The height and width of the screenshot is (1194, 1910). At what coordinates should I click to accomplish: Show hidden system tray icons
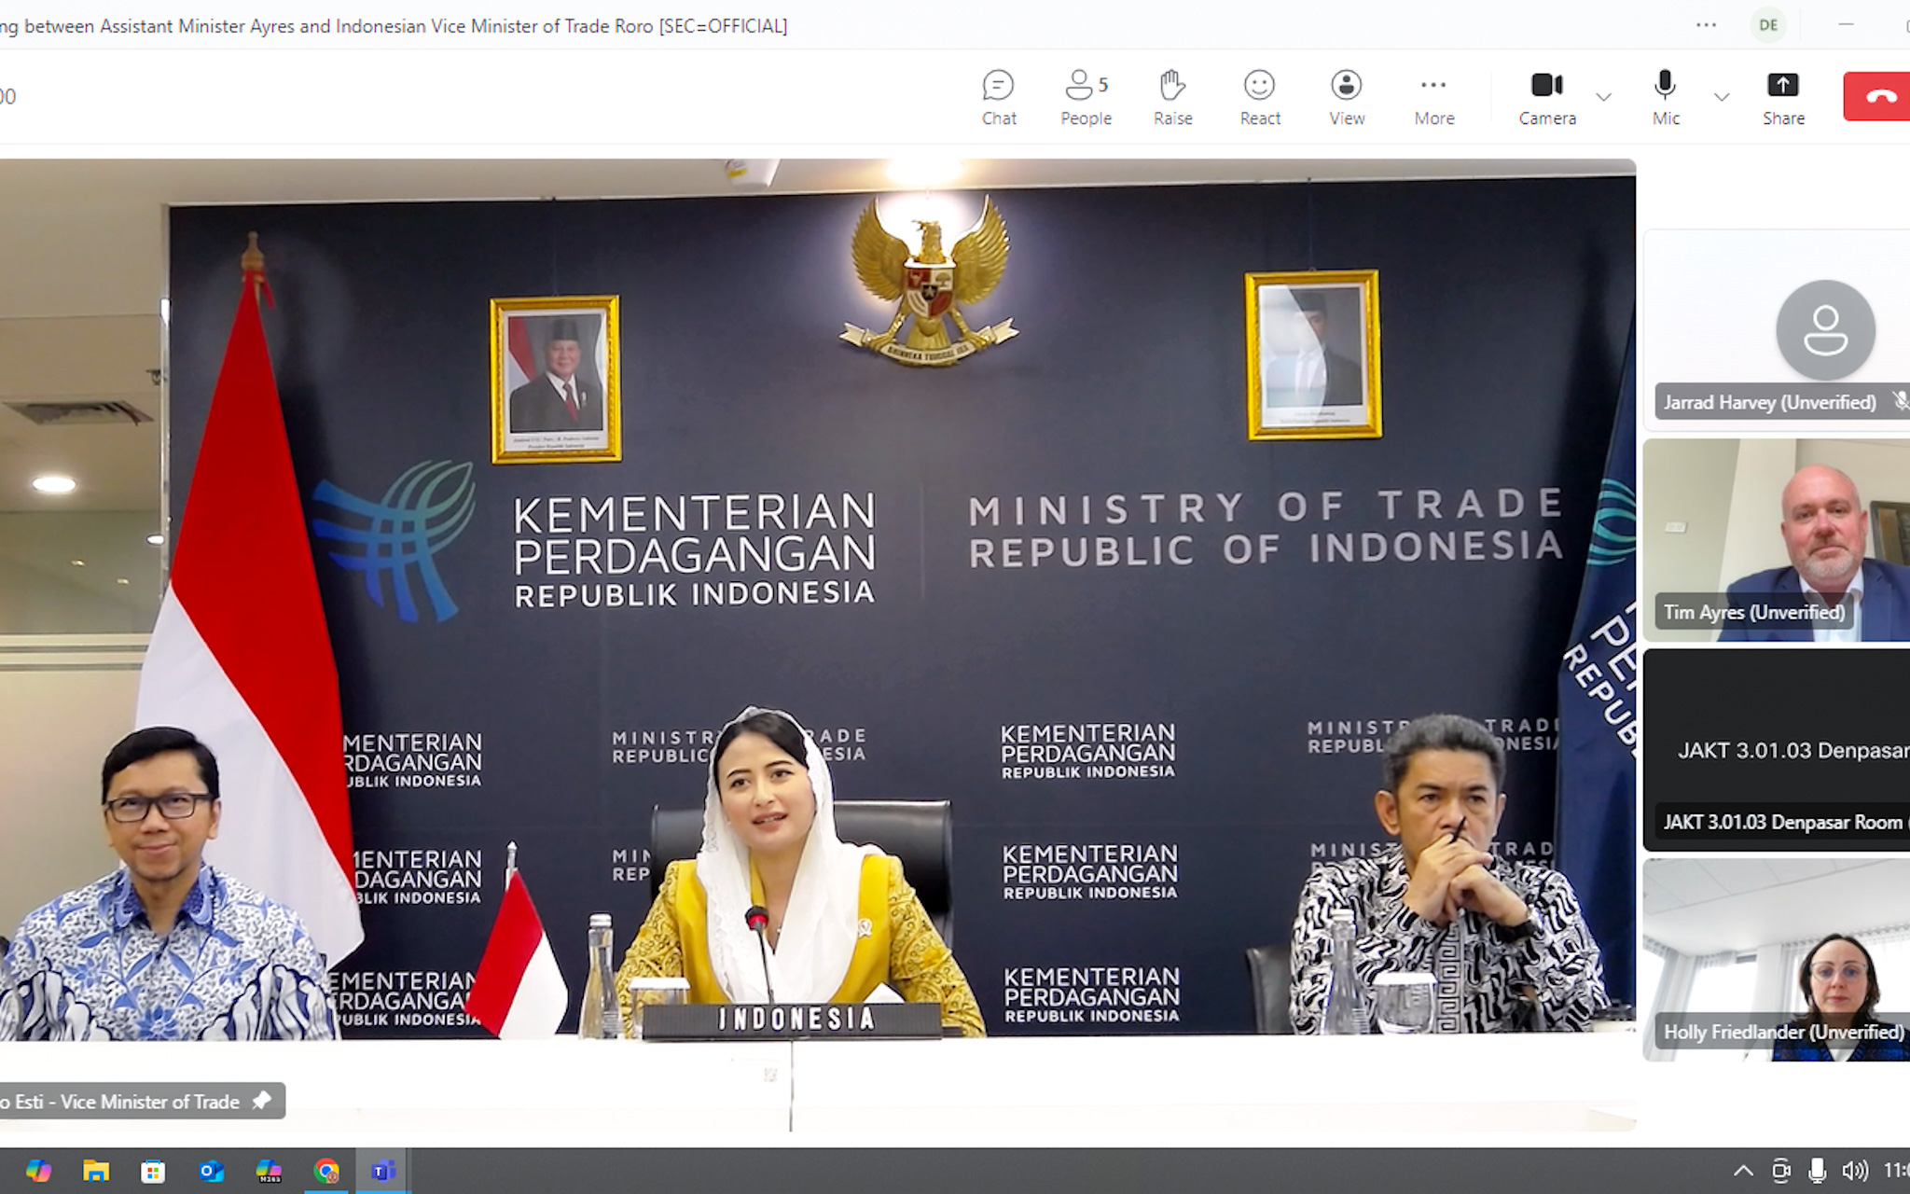click(x=1742, y=1171)
